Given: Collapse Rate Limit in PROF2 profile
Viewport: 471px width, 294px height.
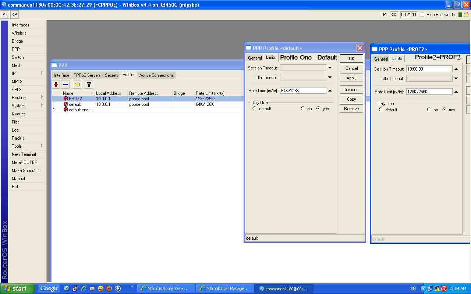Looking at the screenshot, I should (x=456, y=92).
